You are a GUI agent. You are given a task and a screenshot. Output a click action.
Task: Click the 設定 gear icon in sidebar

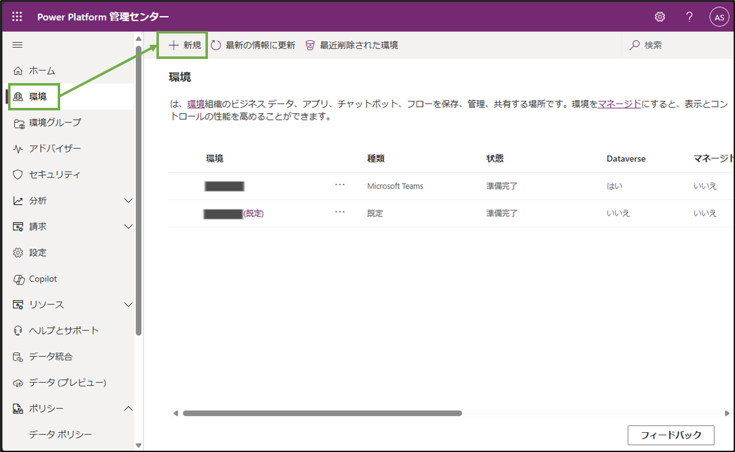[18, 252]
